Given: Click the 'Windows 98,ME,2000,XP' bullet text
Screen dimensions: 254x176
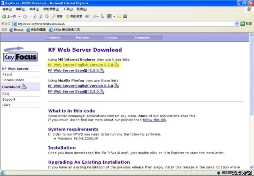Looking at the screenshot, I should click(x=78, y=138).
